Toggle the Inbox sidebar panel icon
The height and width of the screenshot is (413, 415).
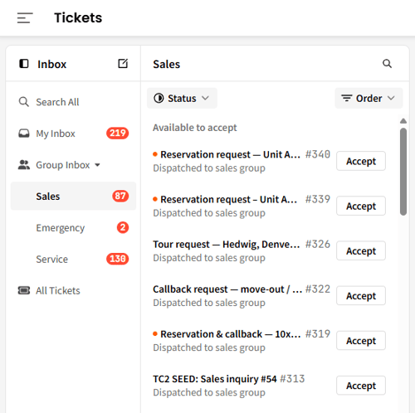[x=24, y=64]
